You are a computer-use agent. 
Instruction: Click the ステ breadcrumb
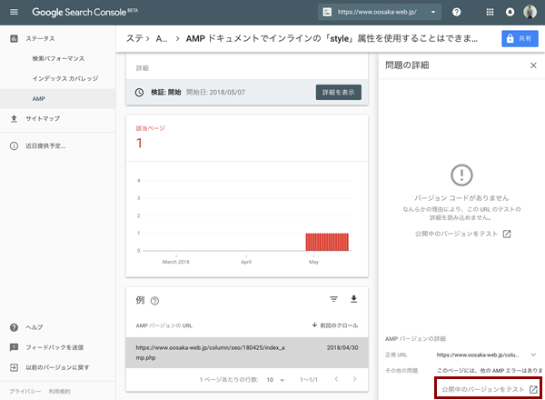pyautogui.click(x=134, y=38)
